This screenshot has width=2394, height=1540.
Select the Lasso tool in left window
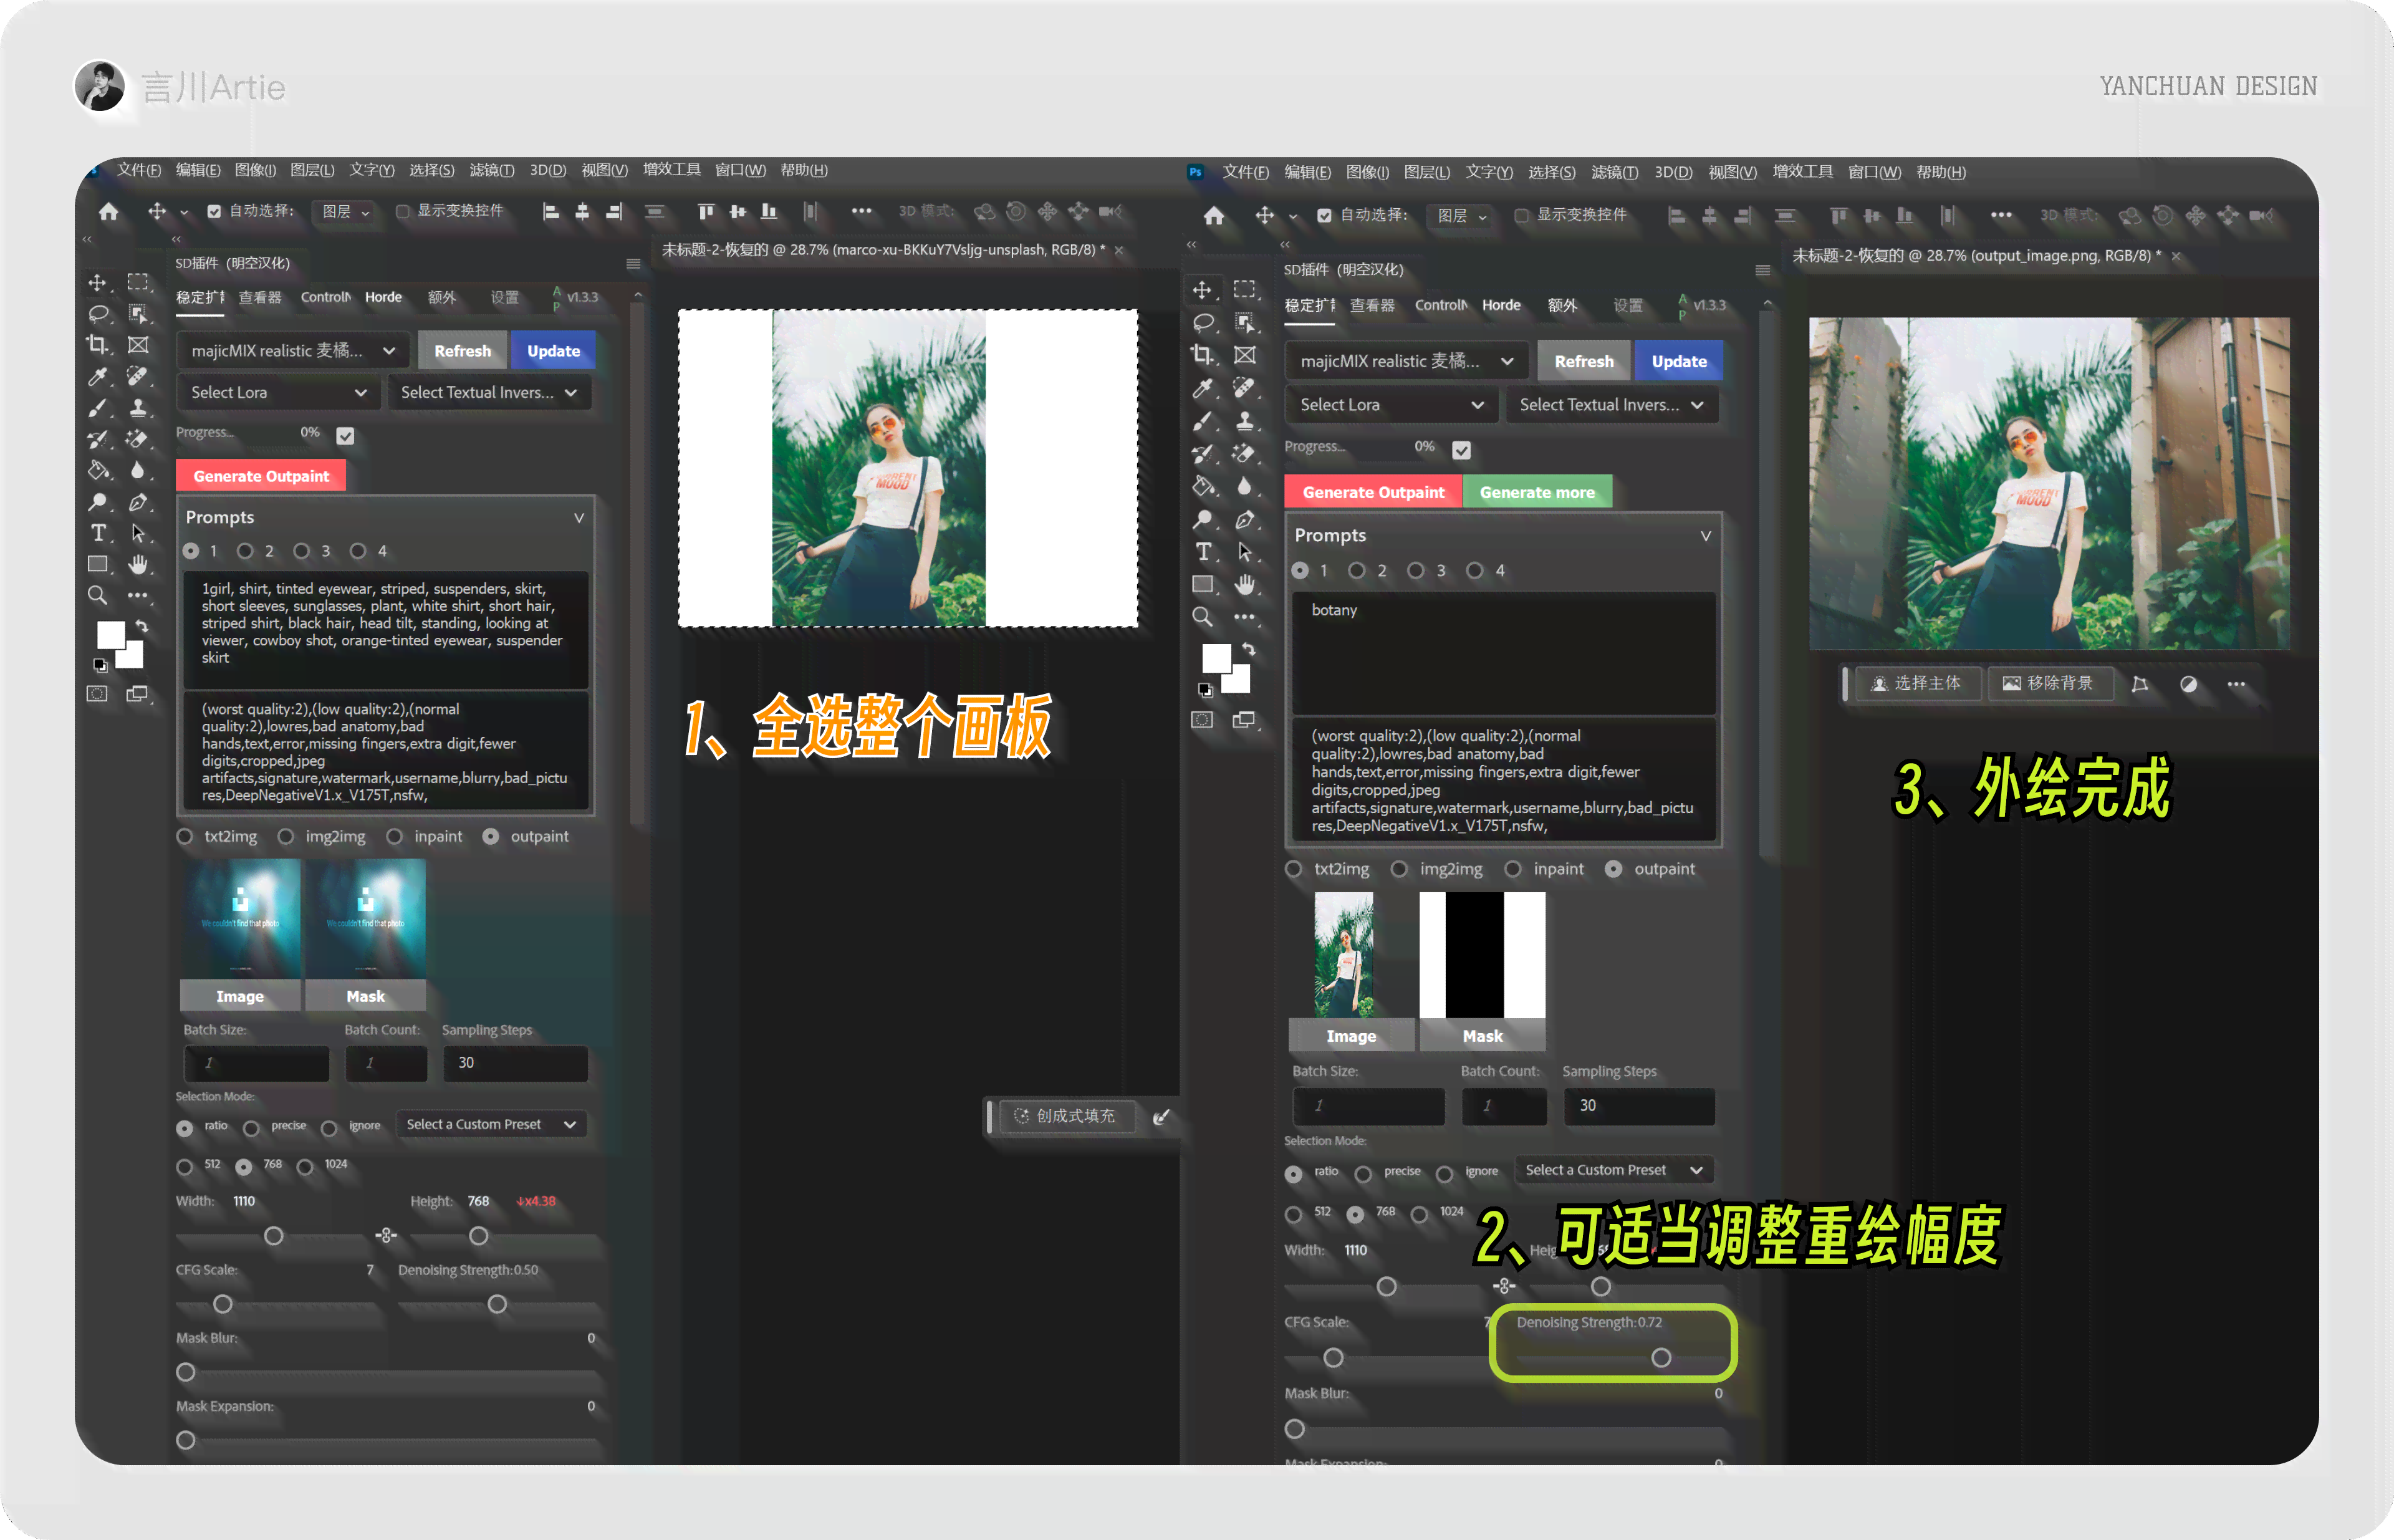click(98, 314)
